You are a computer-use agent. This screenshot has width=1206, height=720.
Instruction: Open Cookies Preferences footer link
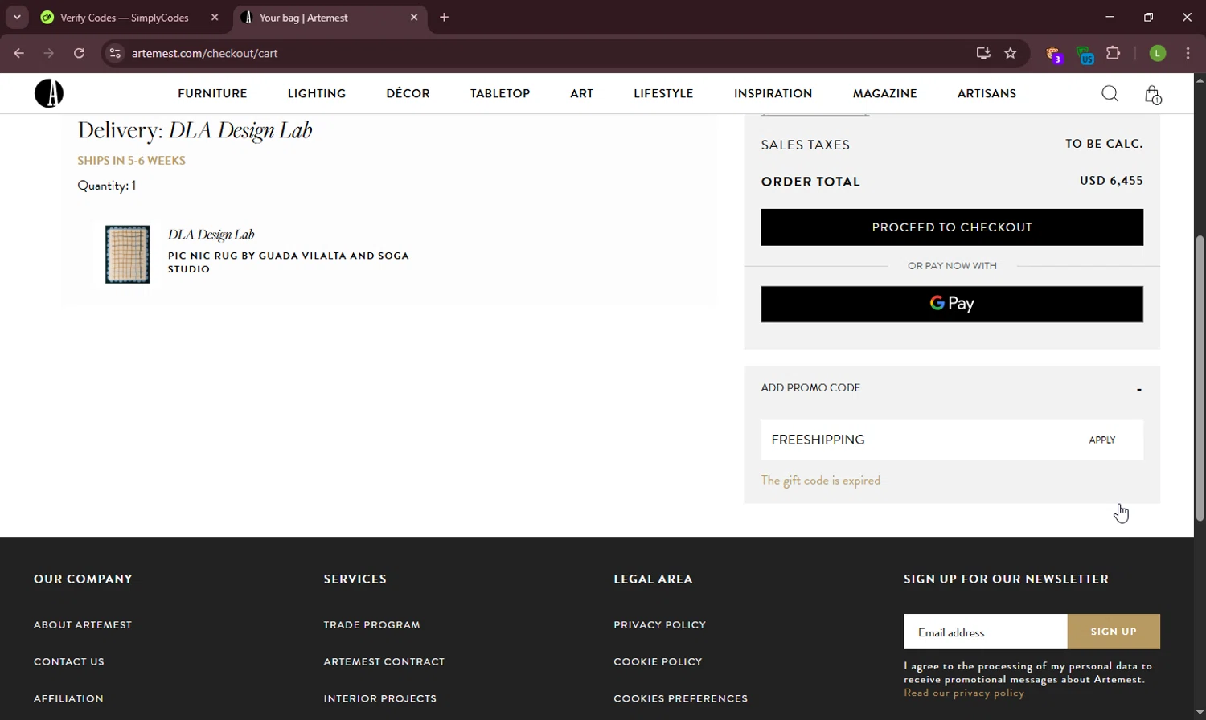680,698
